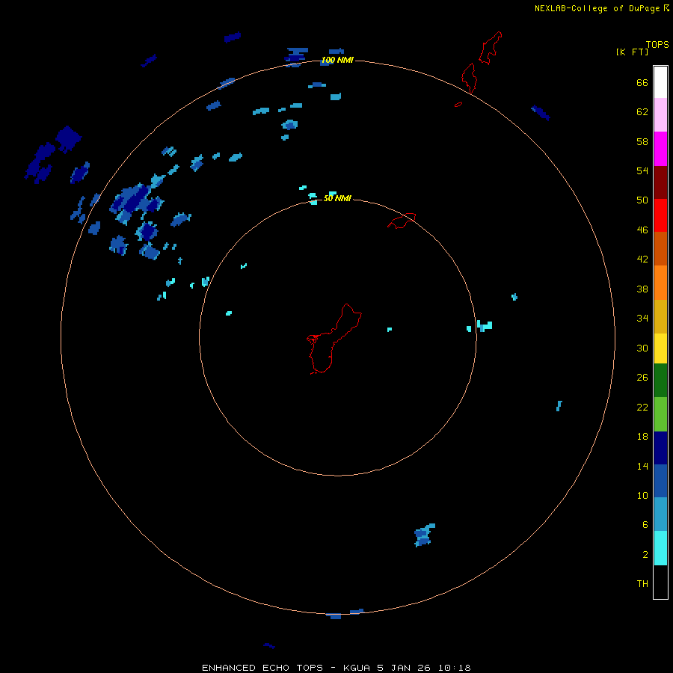Pick the magenta color band in the legend

[660, 149]
